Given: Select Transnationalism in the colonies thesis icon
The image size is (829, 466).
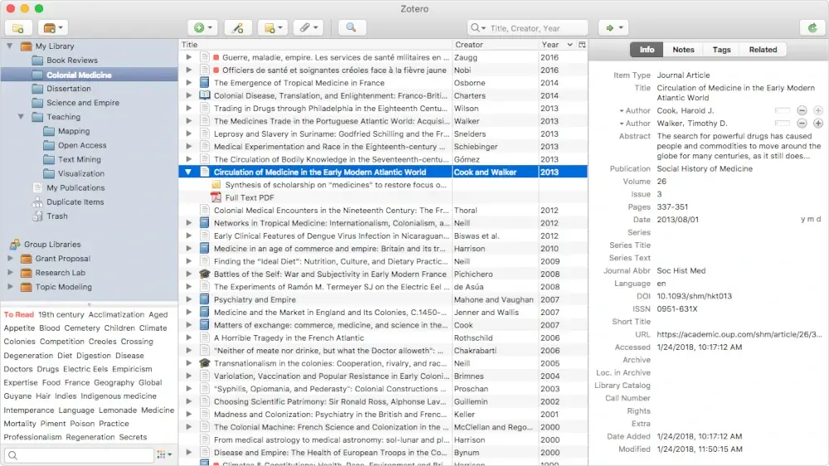Looking at the screenshot, I should pos(205,363).
